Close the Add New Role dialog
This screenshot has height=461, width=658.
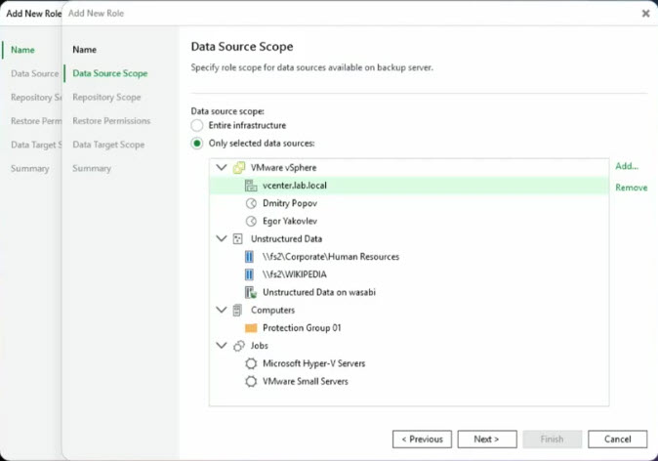click(x=646, y=14)
